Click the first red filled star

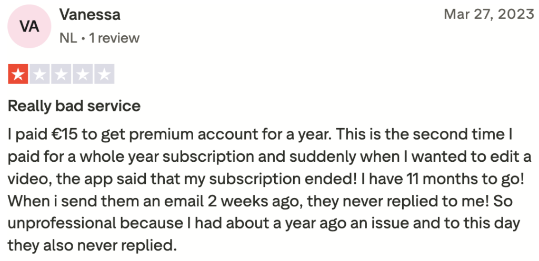18,75
